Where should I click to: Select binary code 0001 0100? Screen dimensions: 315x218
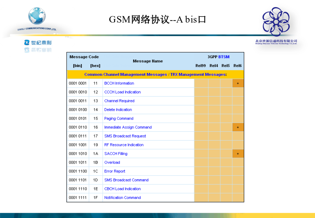click(x=78, y=110)
